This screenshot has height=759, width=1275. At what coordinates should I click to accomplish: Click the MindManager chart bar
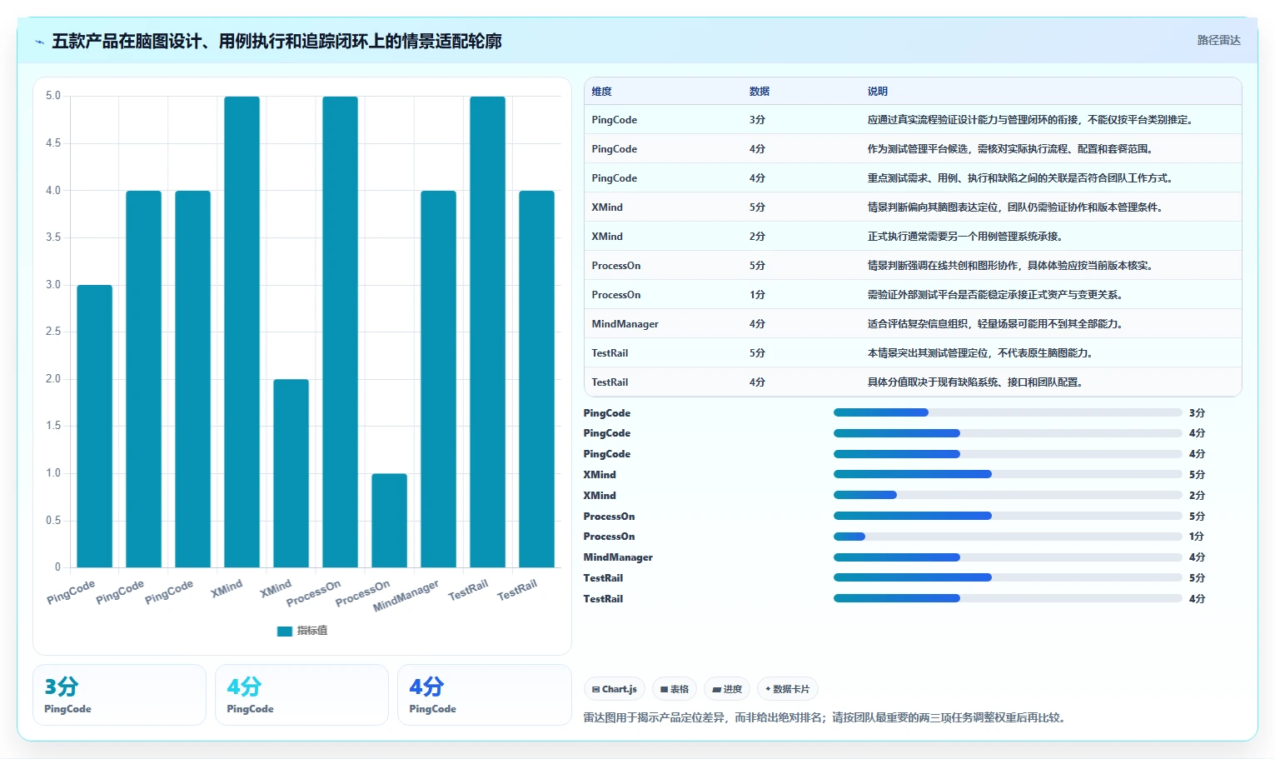pos(438,379)
